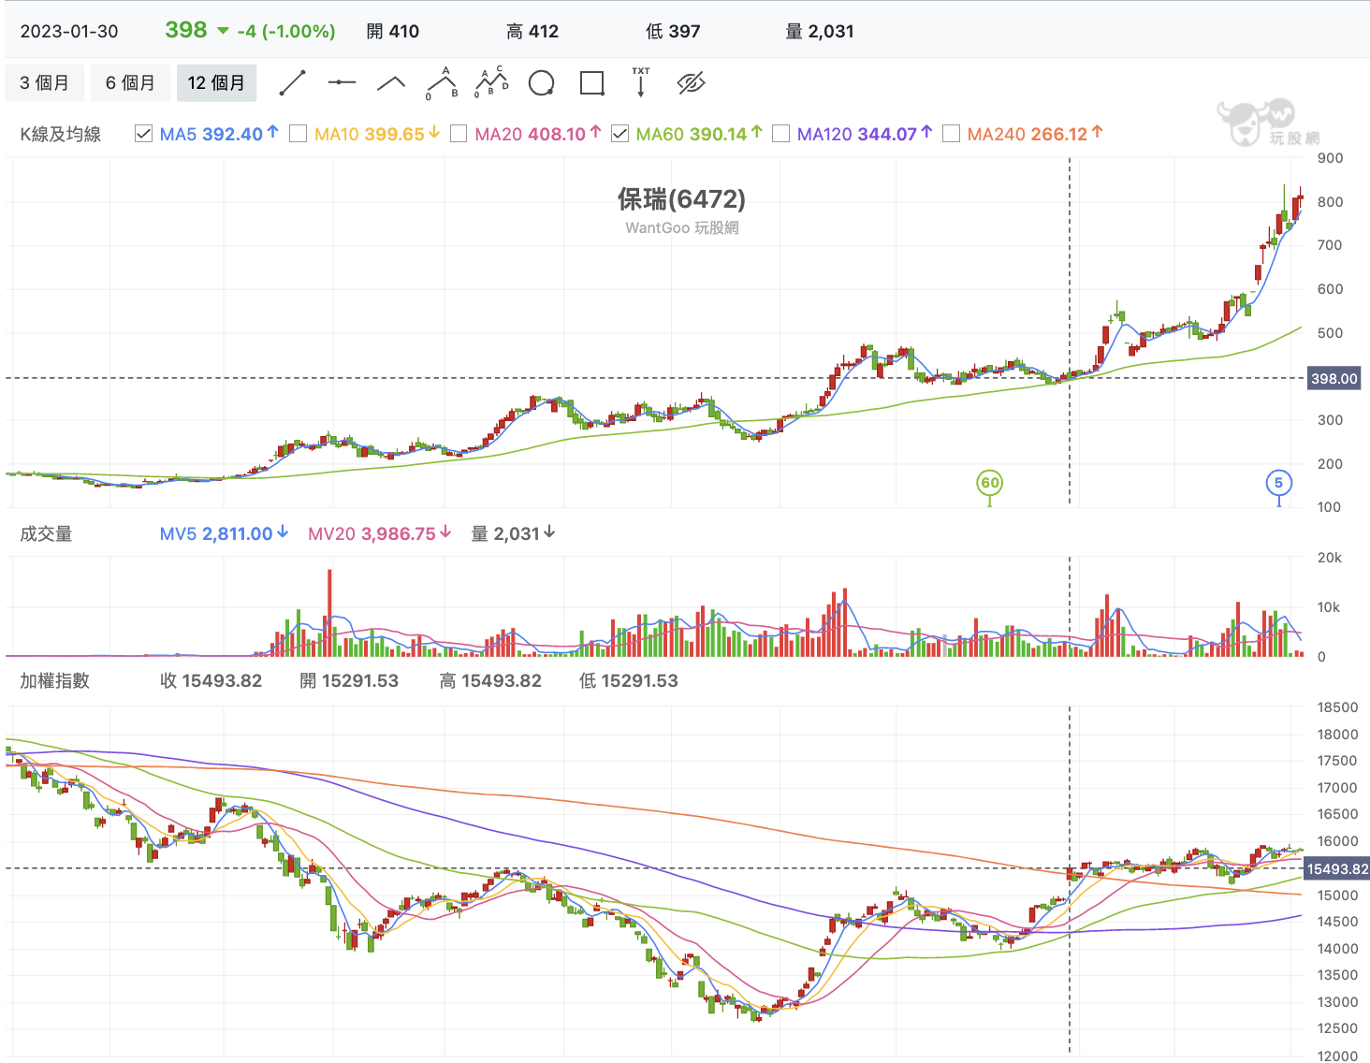The height and width of the screenshot is (1063, 1370).
Task: Select the angle line drawing tool
Action: coord(391,84)
